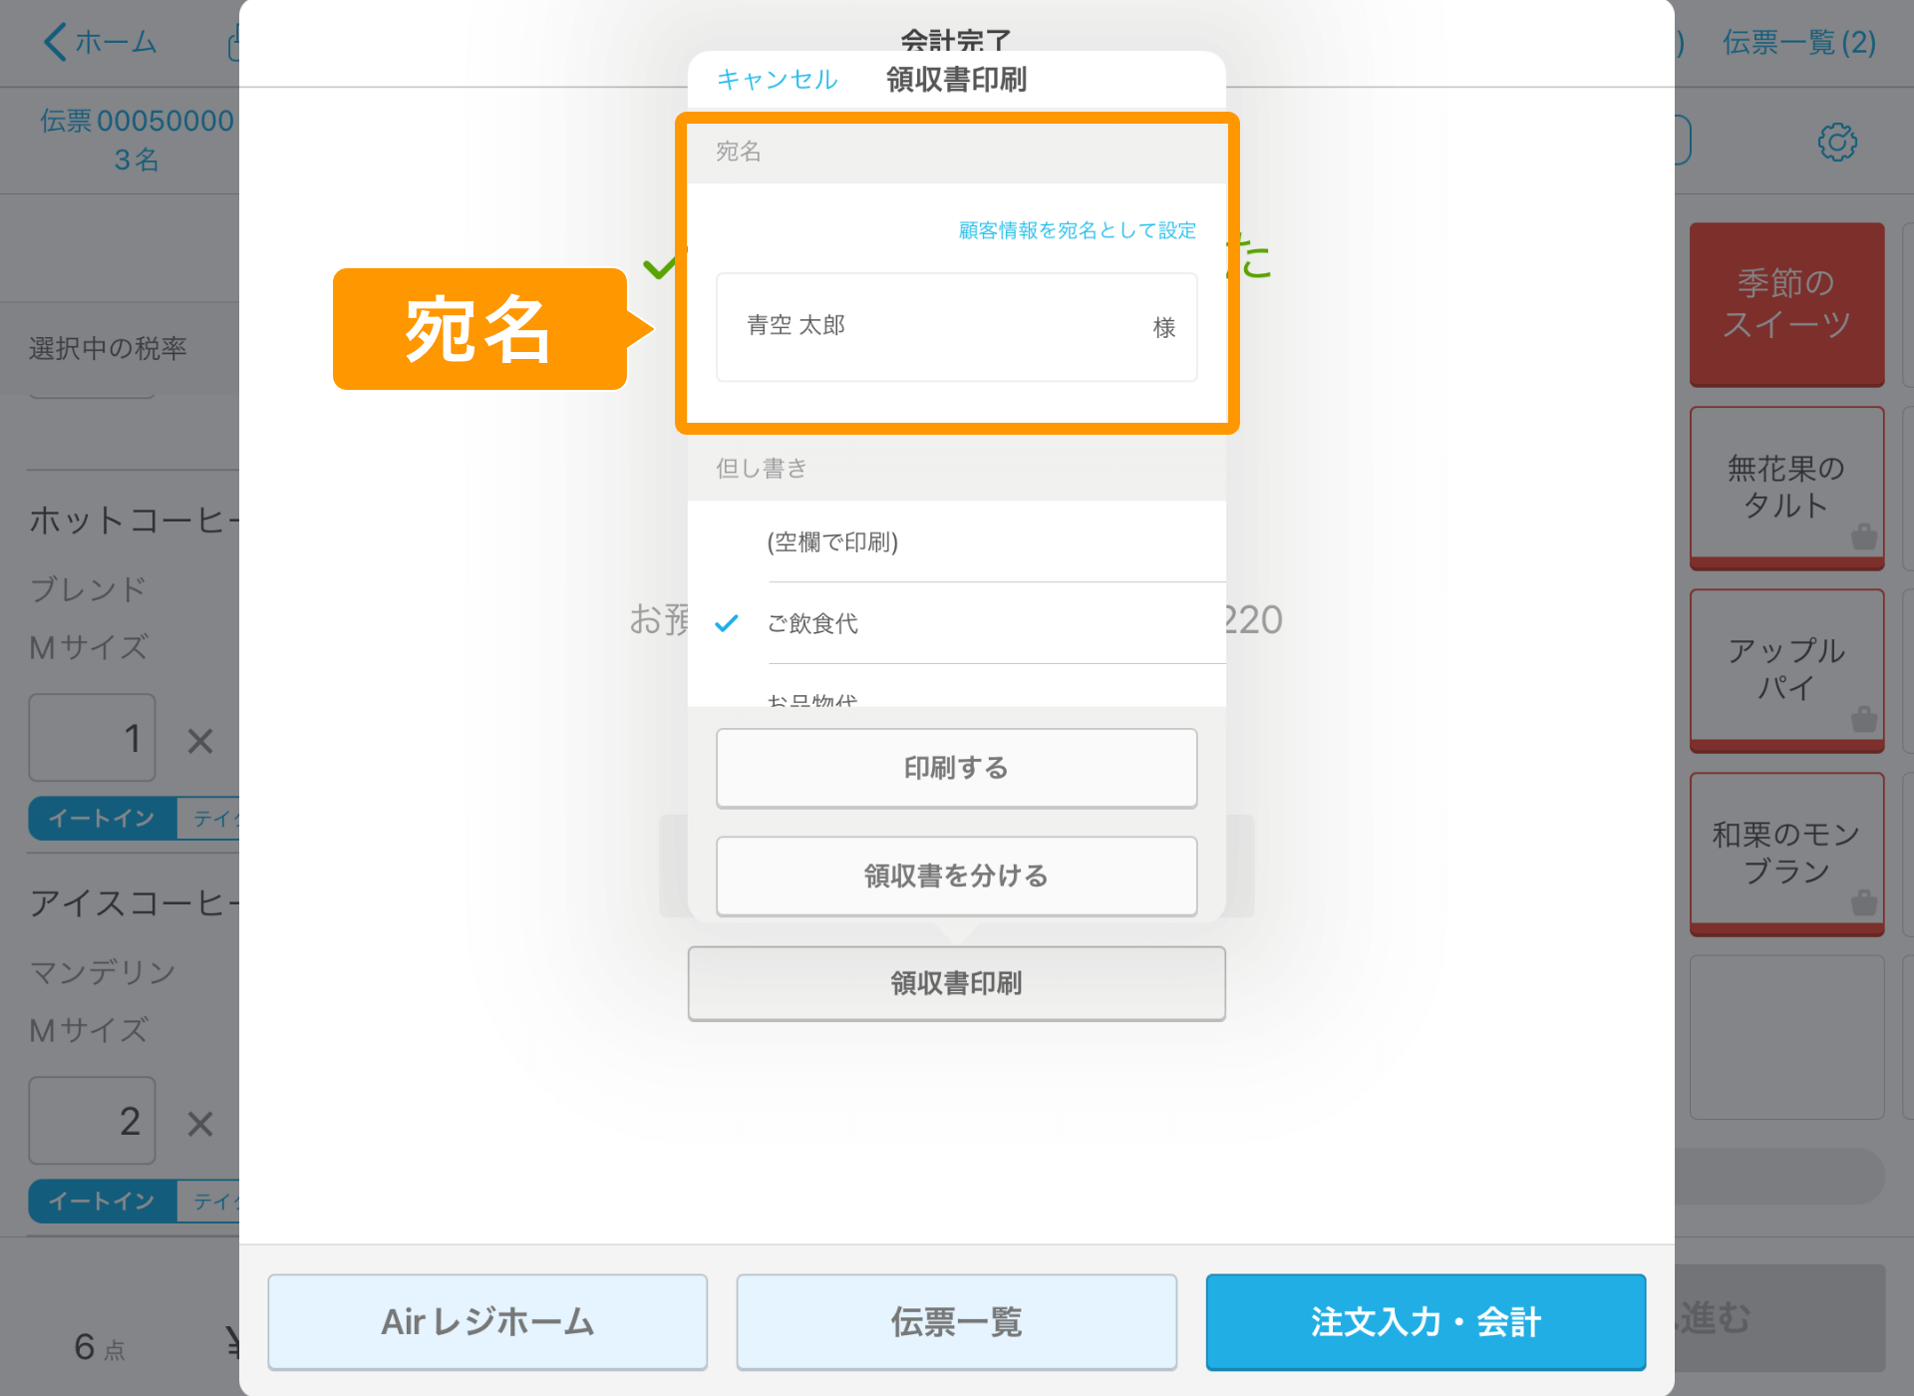Viewport: 1914px width, 1396px height.
Task: Add 無花果のタルト to order
Action: [x=1786, y=487]
